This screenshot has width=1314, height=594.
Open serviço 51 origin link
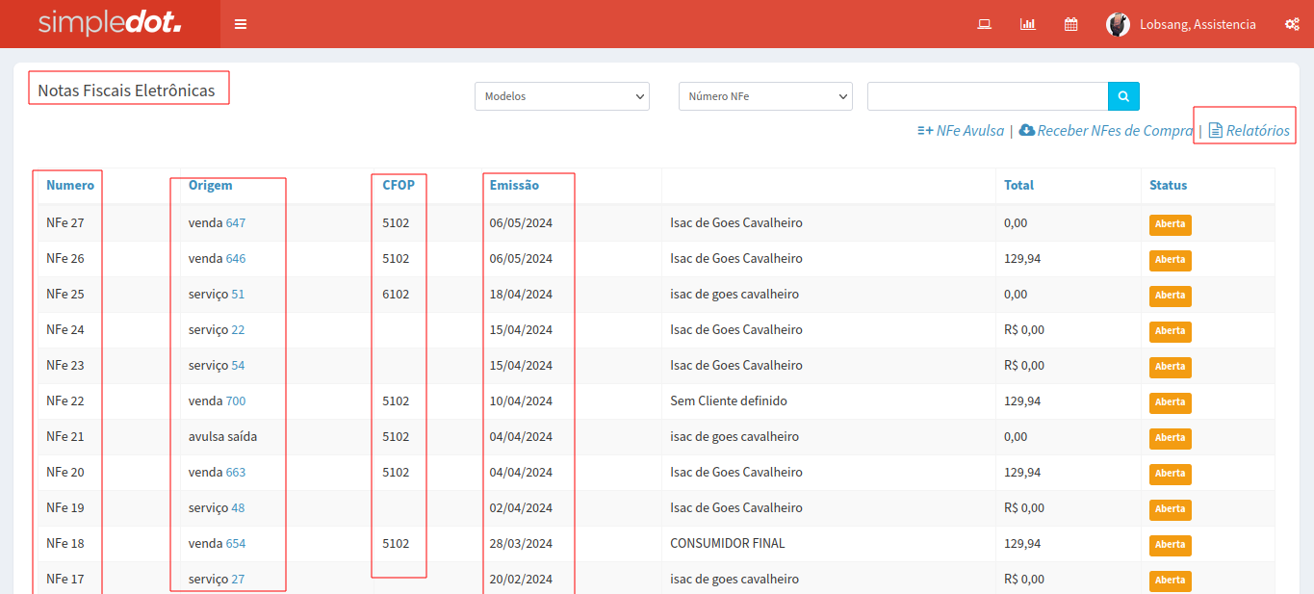pos(238,295)
